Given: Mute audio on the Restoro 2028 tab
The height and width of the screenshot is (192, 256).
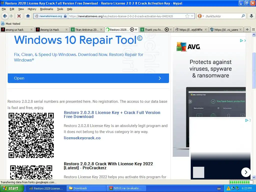Looking at the screenshot, I should (132, 29).
